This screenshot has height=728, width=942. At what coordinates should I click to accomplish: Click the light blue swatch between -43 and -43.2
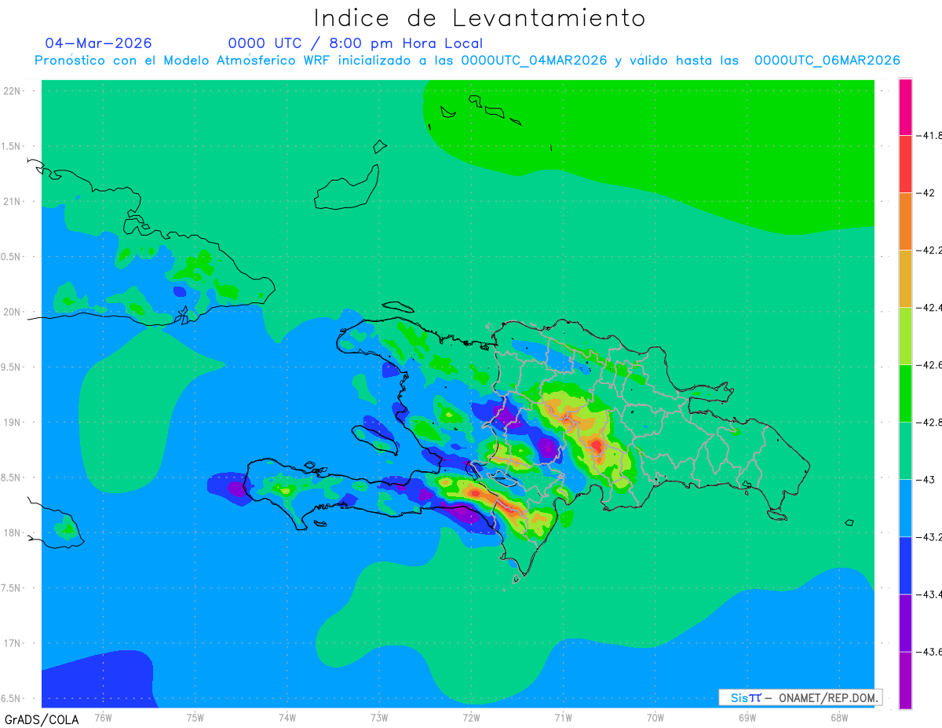pyautogui.click(x=905, y=507)
